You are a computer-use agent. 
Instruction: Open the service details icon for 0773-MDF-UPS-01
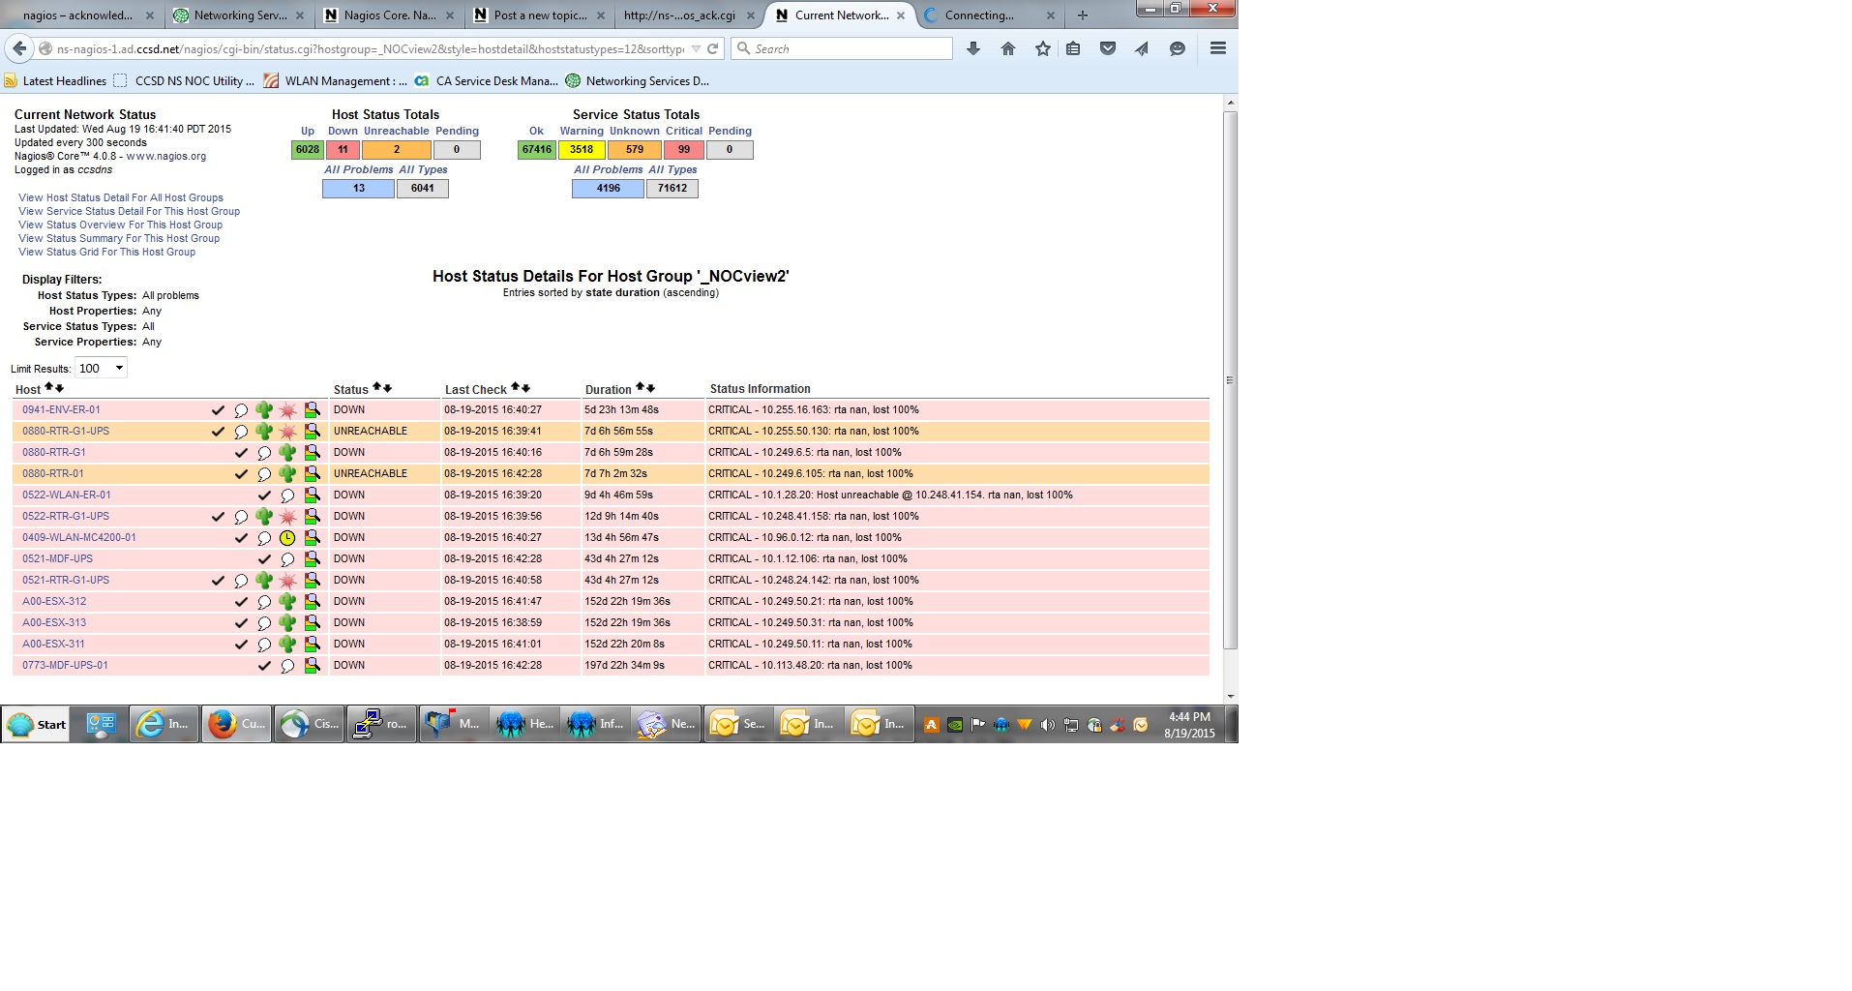point(312,666)
